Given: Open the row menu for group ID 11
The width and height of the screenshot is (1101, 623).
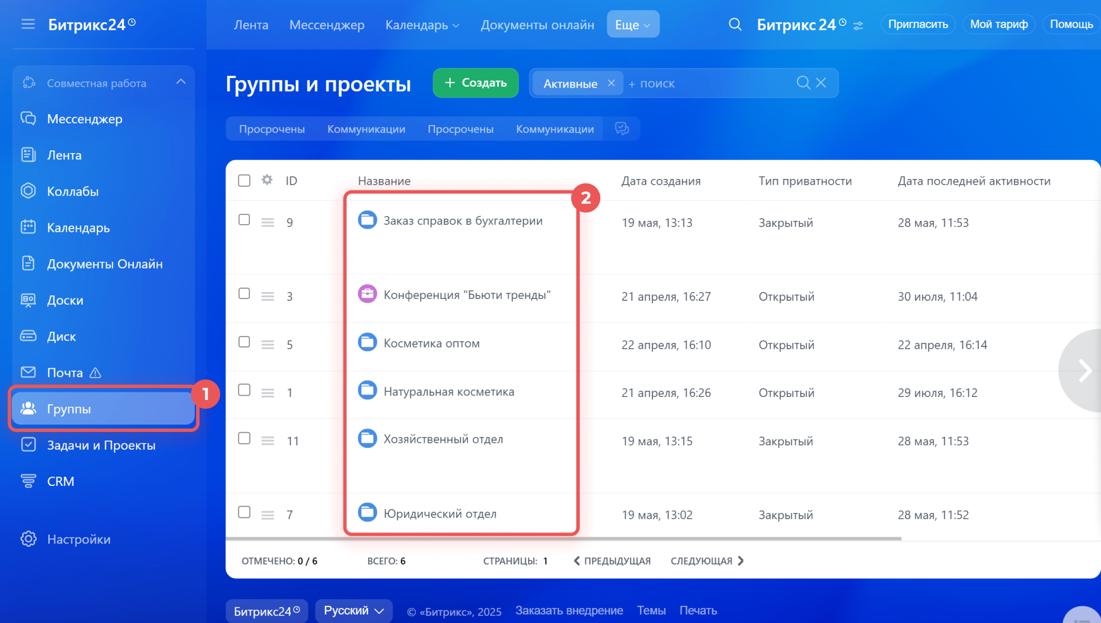Looking at the screenshot, I should coord(268,441).
